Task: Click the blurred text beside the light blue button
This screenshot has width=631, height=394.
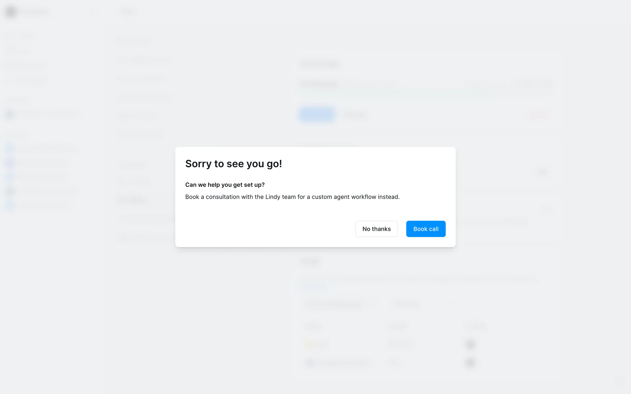Action: tap(354, 115)
